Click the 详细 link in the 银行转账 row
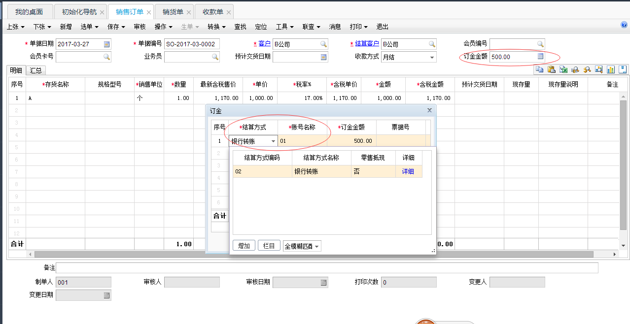 pyautogui.click(x=408, y=171)
